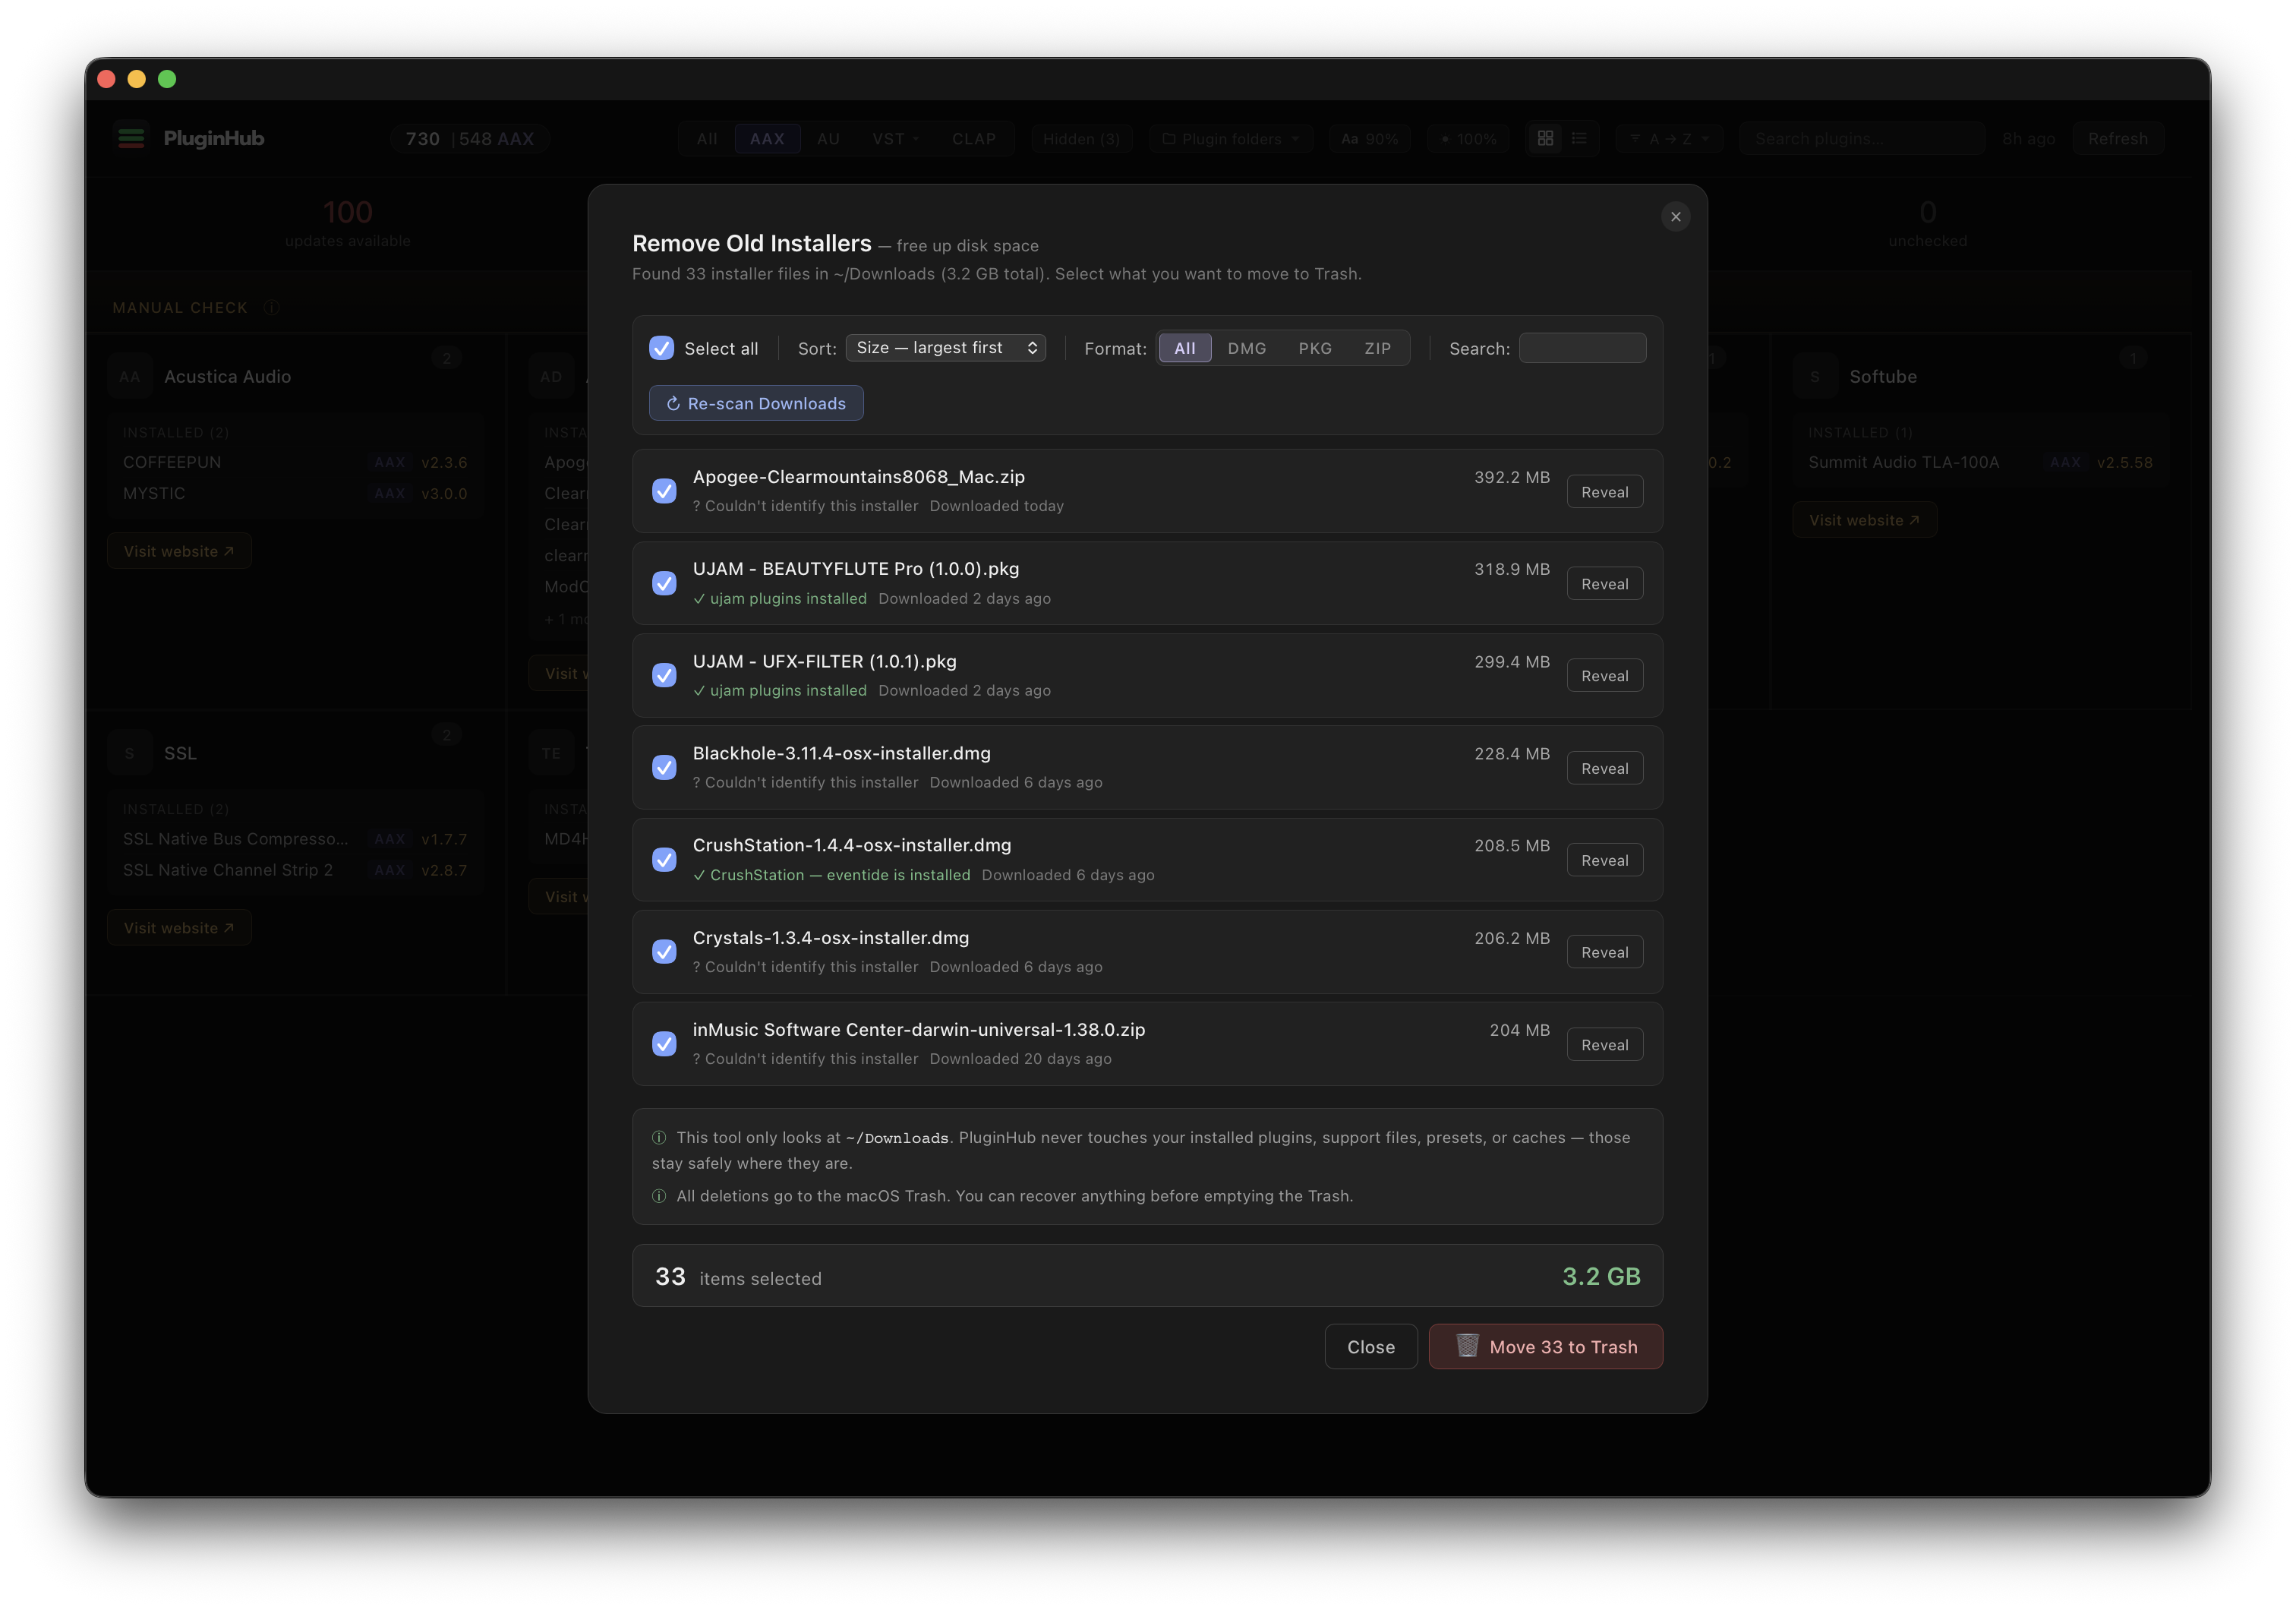
Task: Open the VST dropdown in toolbar
Action: click(895, 139)
